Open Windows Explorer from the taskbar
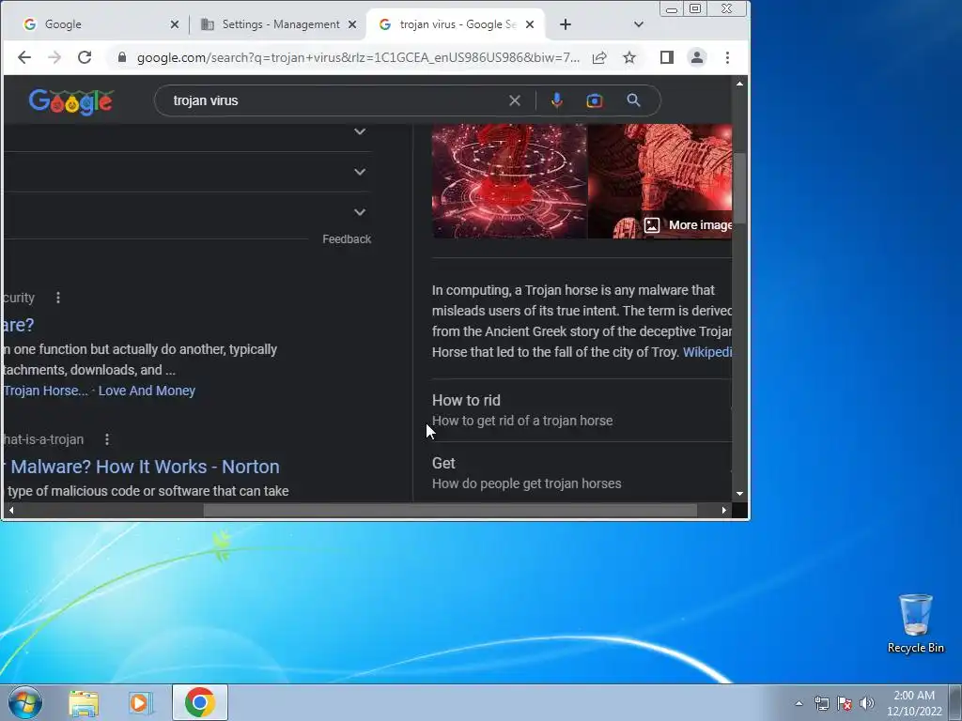Image resolution: width=962 pixels, height=721 pixels. coord(84,703)
